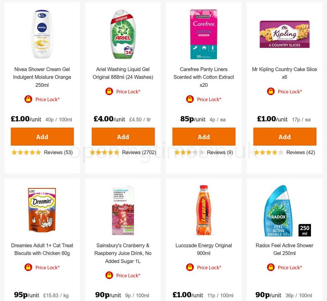The width and height of the screenshot is (327, 301).
Task: Add the Nivea Shower Cream to your basket
Action: click(42, 137)
